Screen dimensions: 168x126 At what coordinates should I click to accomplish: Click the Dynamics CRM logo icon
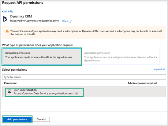pos(5,19)
